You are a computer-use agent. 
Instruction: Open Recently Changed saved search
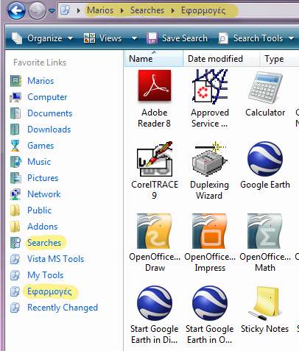(63, 308)
